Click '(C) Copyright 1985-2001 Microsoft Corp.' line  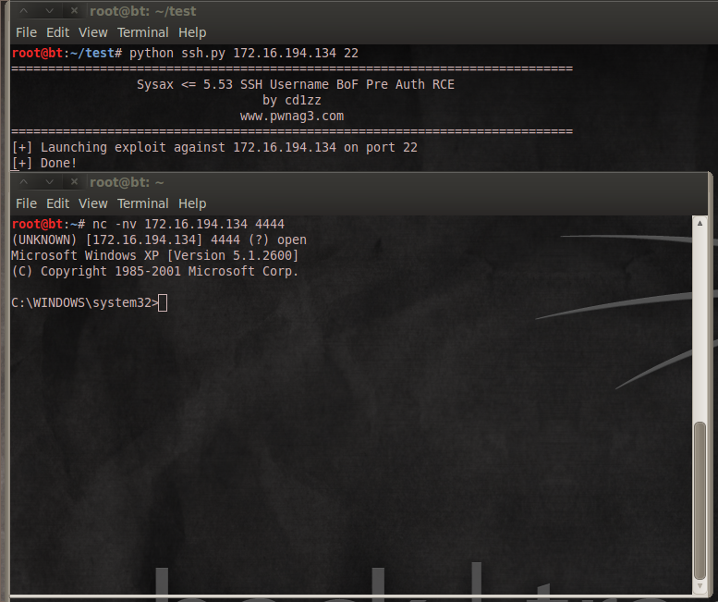[x=154, y=271]
